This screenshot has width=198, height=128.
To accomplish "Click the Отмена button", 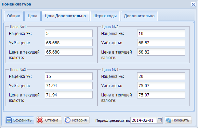I will (49, 120).
